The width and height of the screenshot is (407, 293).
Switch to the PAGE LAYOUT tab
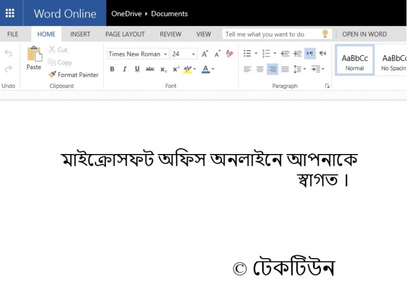coord(125,34)
